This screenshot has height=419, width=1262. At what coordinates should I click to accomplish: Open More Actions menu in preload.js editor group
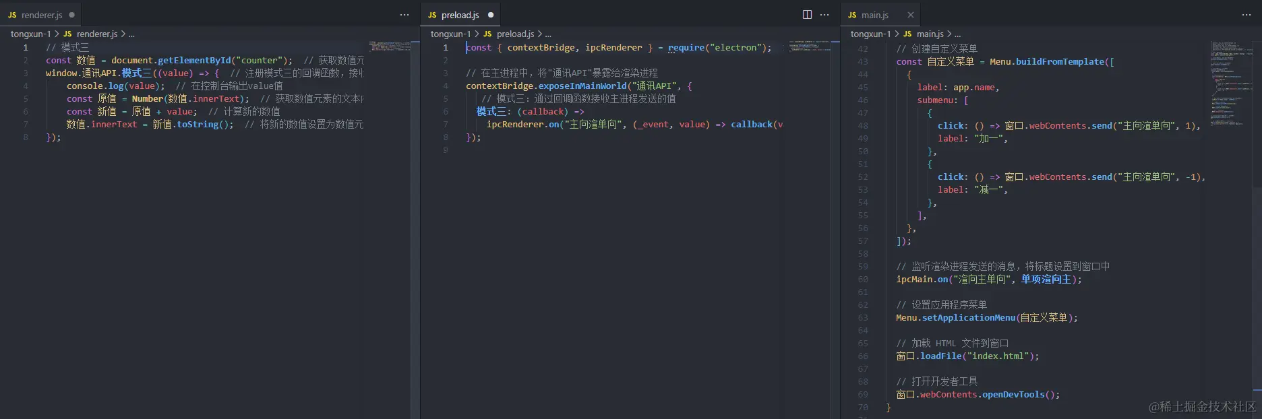tap(824, 15)
